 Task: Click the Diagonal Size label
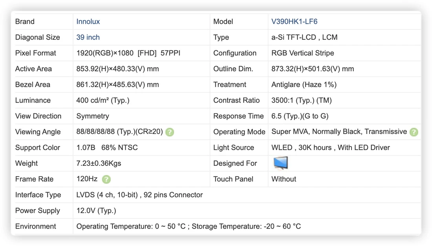[37, 37]
